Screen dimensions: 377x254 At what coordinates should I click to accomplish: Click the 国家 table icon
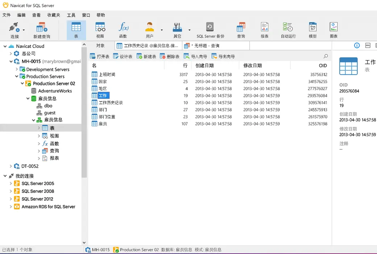click(95, 81)
